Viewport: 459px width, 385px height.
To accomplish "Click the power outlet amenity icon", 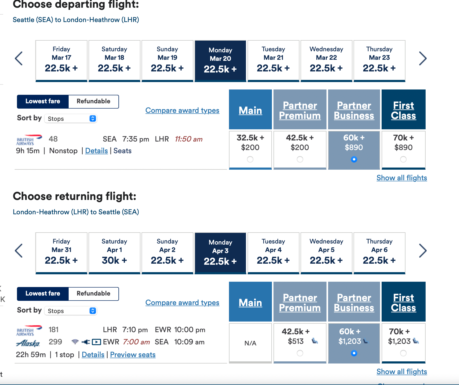I will point(86,342).
